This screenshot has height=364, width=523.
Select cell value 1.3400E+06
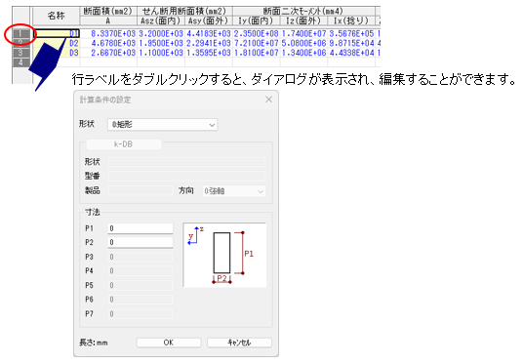[303, 53]
